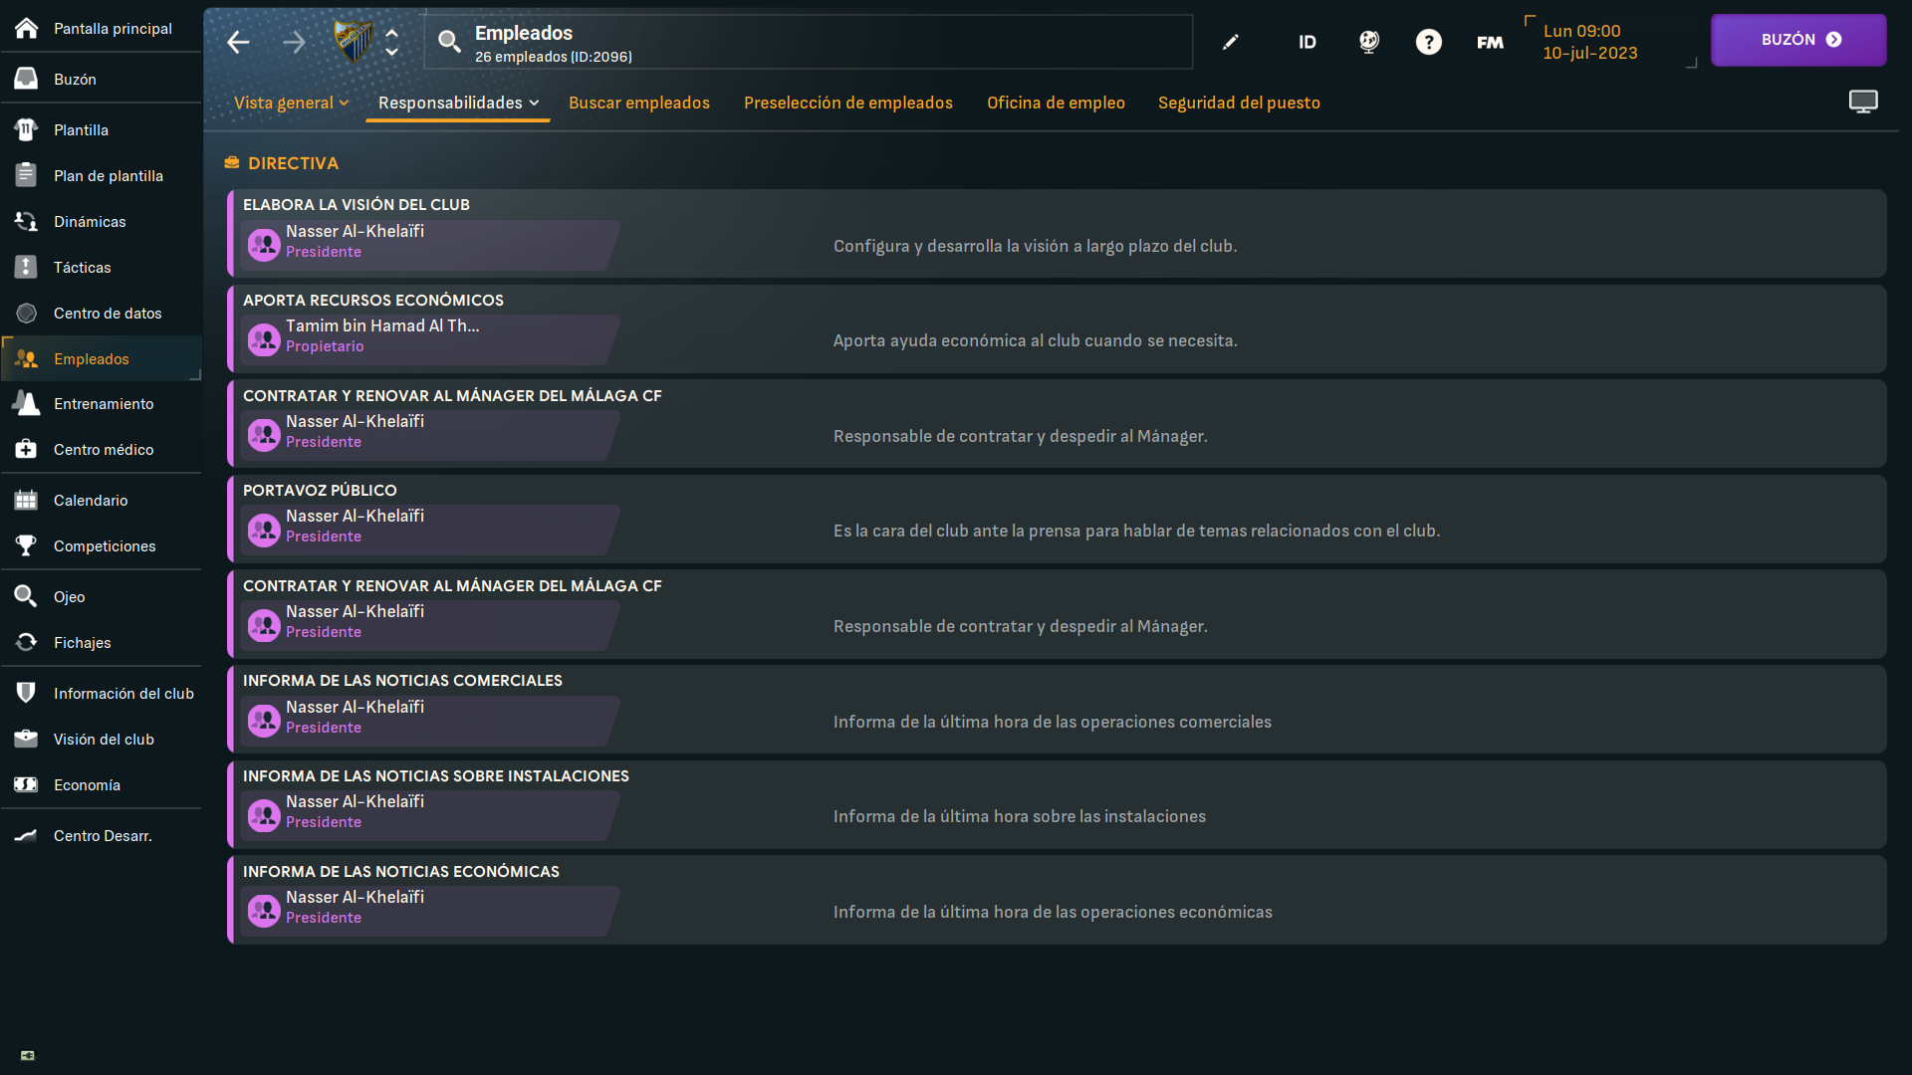Go forward with the right arrow
Image resolution: width=1912 pixels, height=1075 pixels.
[x=294, y=42]
